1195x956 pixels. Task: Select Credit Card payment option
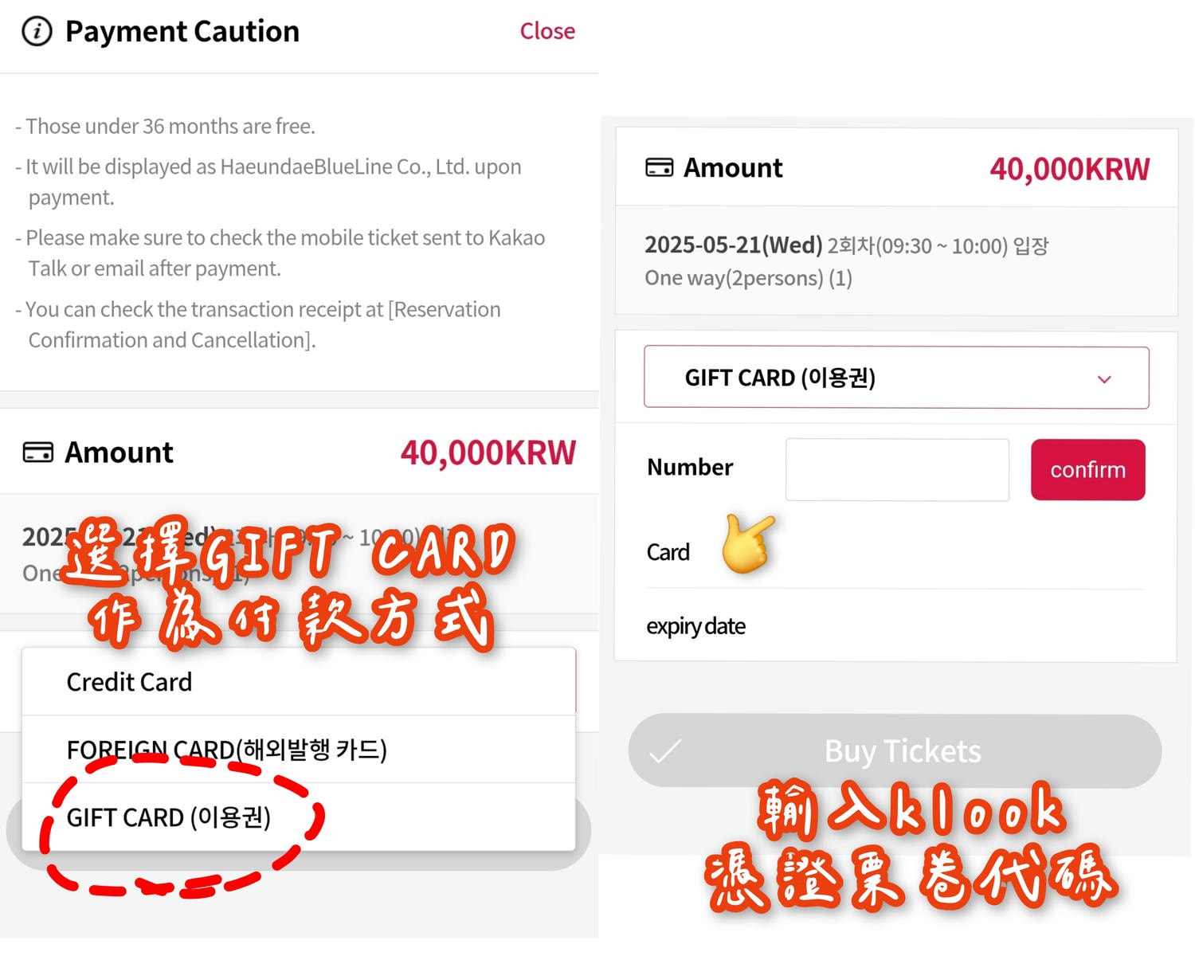pos(298,682)
